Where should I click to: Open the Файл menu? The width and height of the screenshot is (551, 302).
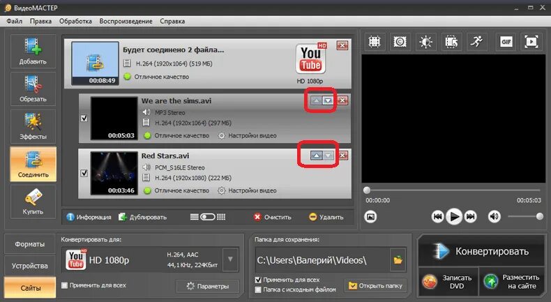(15, 21)
